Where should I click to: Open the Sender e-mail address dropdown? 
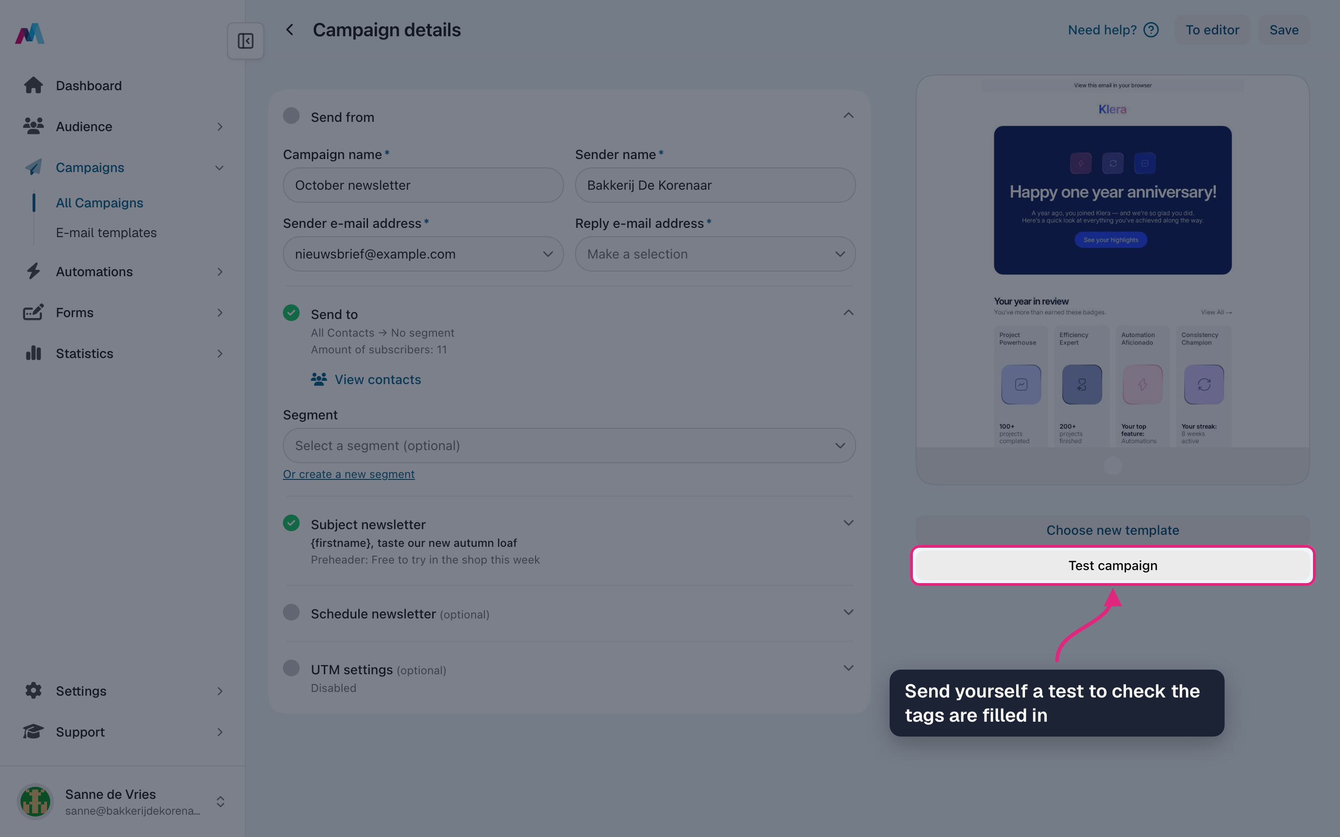pyautogui.click(x=423, y=254)
